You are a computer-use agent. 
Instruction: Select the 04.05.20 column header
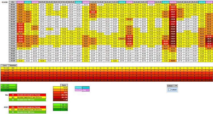pyautogui.click(x=42, y=2)
